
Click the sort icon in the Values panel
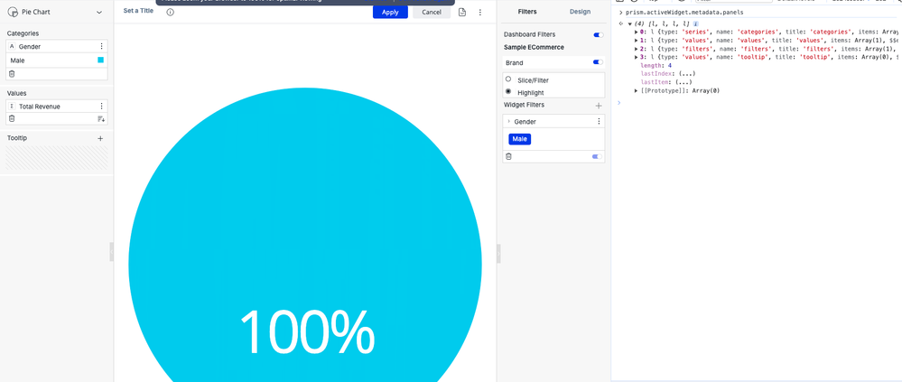[x=101, y=119]
